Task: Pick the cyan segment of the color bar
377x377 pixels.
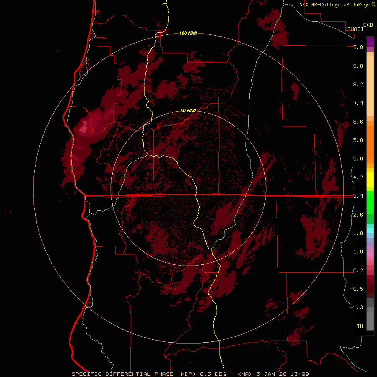Action: pos(370,230)
